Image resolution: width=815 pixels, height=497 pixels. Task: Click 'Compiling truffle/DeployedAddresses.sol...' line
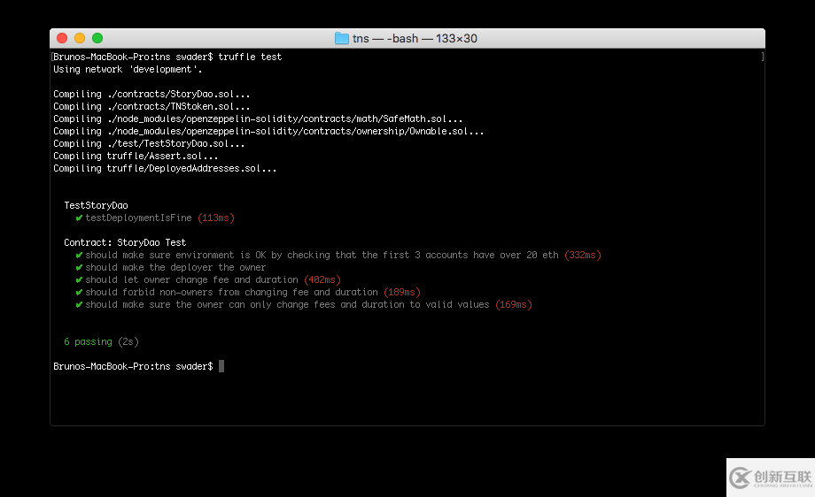165,169
